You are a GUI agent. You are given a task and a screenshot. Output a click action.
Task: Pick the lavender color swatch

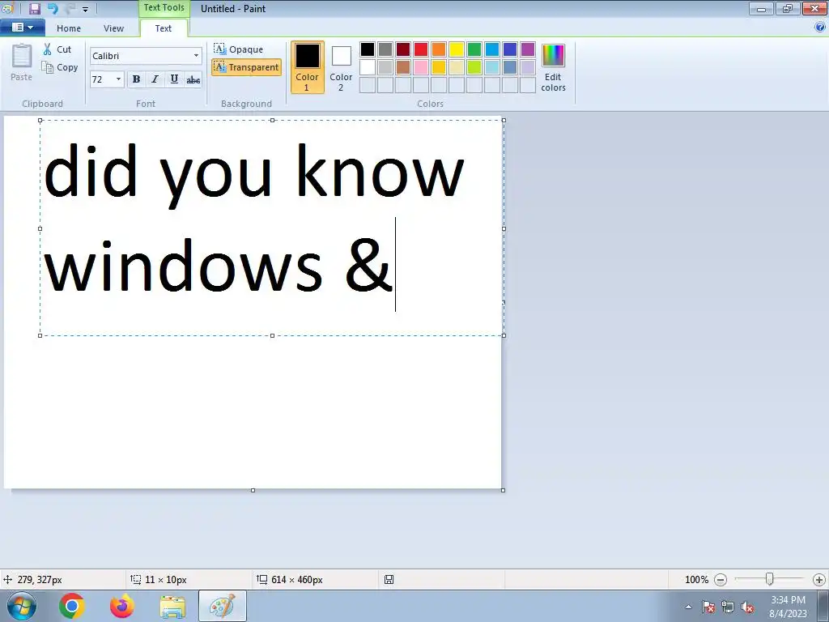click(528, 67)
